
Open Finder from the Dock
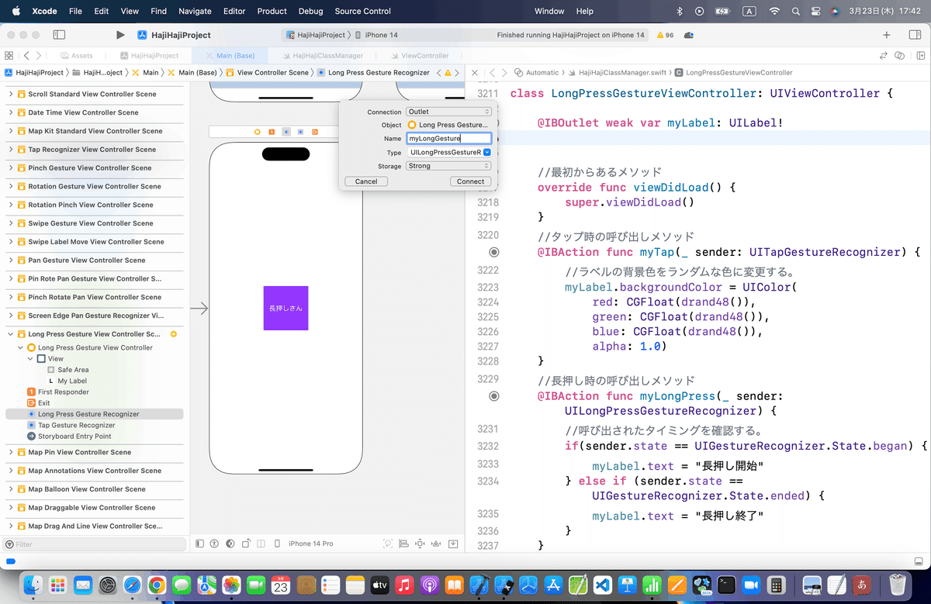point(33,585)
